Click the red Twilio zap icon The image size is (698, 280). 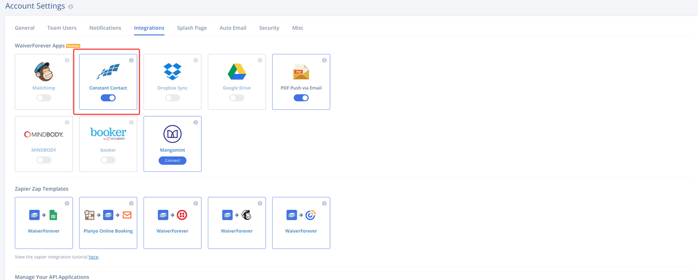click(182, 215)
